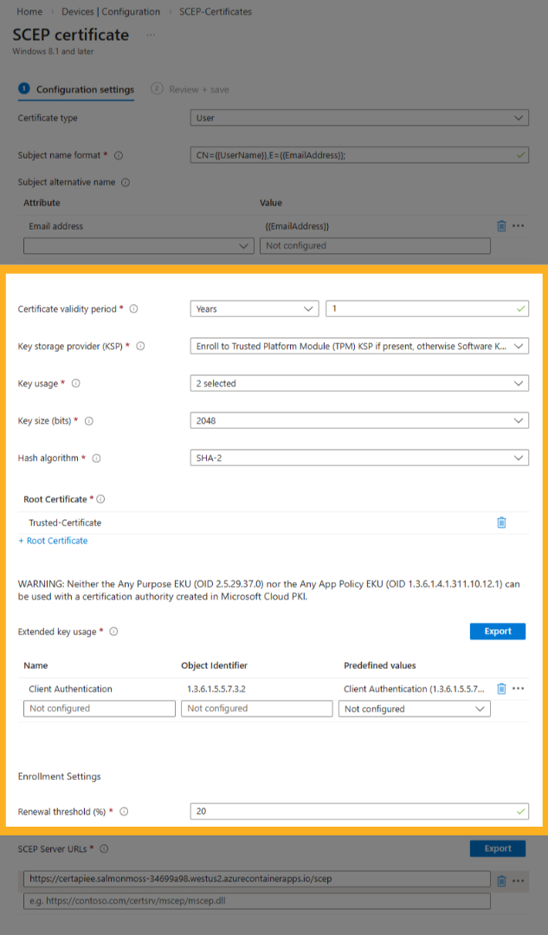Viewport: 548px width, 935px height.
Task: View the Renewal threshold info tooltip
Action: (124, 811)
